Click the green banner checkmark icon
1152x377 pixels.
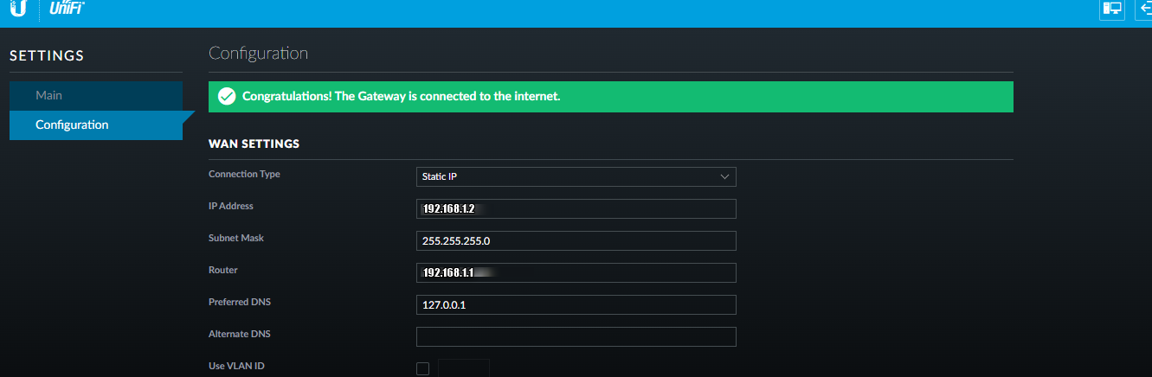(227, 97)
